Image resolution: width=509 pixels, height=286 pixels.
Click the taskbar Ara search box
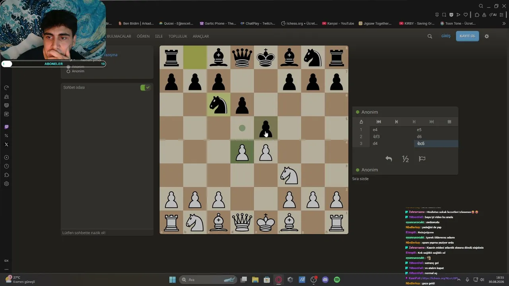click(x=208, y=280)
